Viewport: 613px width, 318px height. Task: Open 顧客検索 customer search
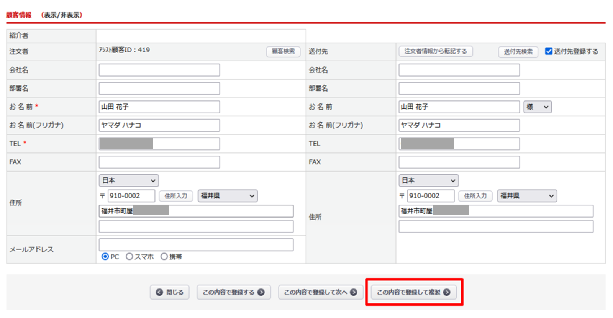(x=283, y=51)
